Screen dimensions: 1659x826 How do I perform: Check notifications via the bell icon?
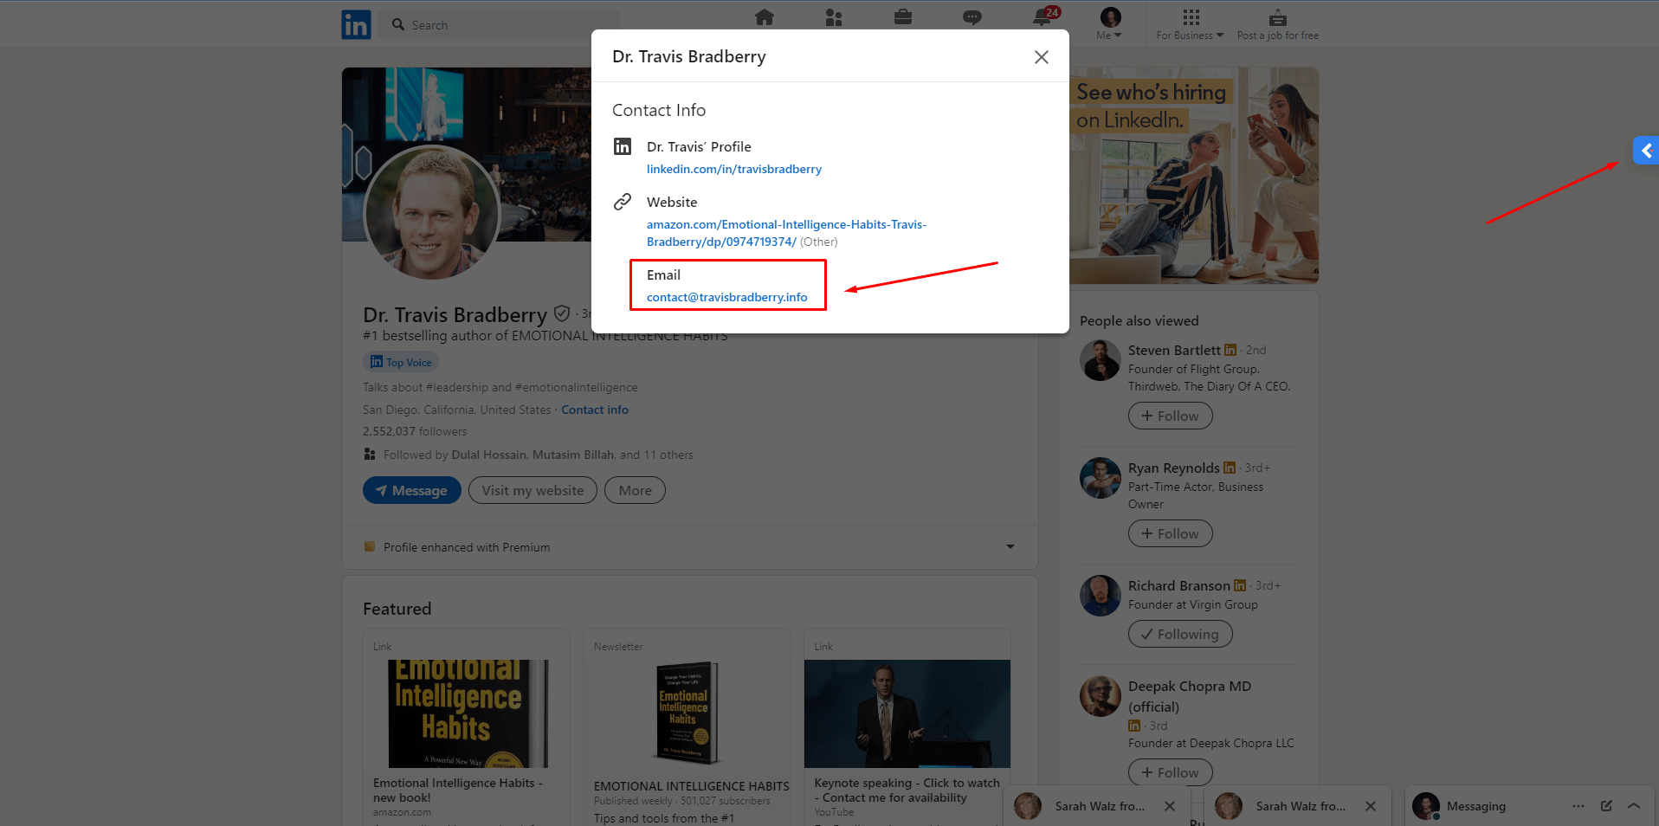click(x=1042, y=17)
